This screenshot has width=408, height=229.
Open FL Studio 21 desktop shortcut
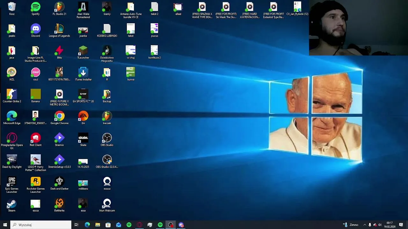tap(59, 9)
